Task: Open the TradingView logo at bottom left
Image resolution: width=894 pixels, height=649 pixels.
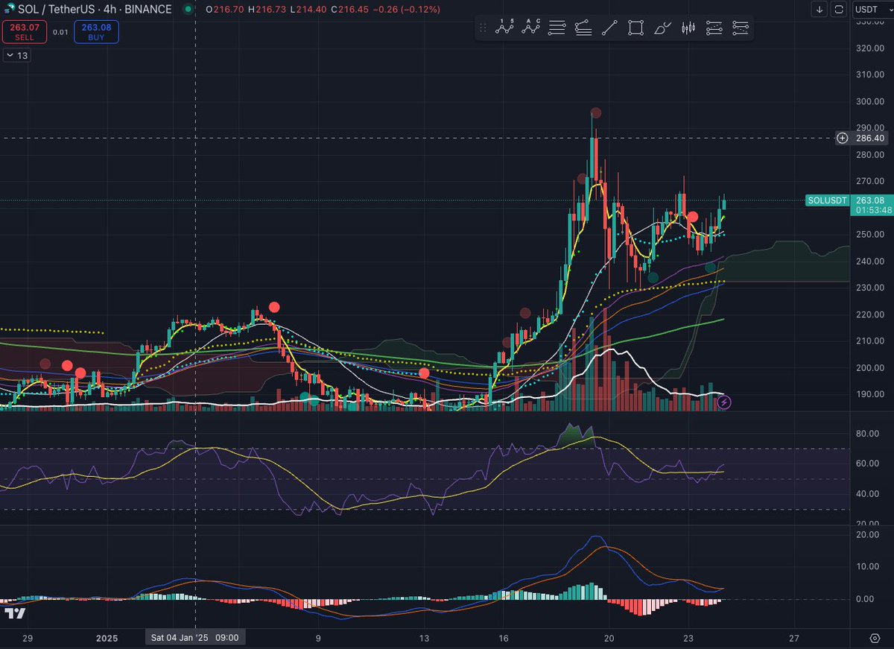Action: (15, 613)
